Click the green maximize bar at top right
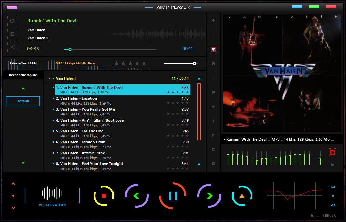This screenshot has height=222, width=346. click(x=314, y=7)
